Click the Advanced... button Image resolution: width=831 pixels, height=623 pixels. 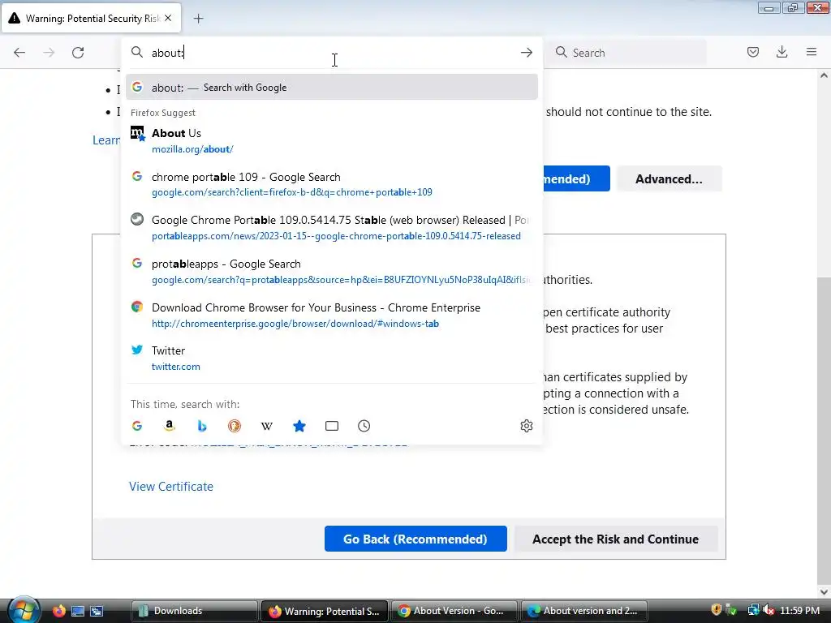[x=669, y=179]
